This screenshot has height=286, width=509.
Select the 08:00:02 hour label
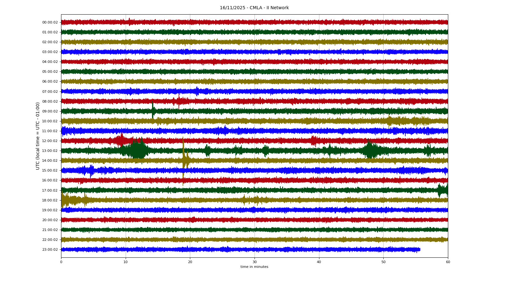(50, 101)
